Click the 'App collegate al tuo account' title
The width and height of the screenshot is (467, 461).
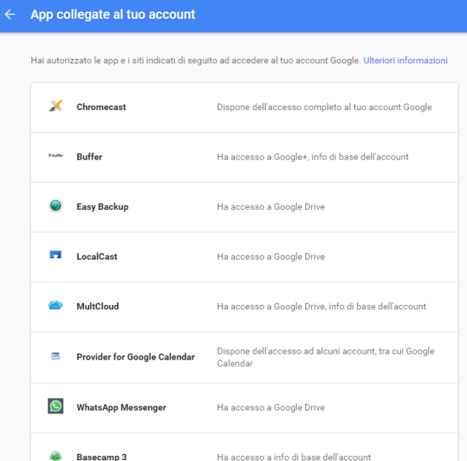click(113, 14)
